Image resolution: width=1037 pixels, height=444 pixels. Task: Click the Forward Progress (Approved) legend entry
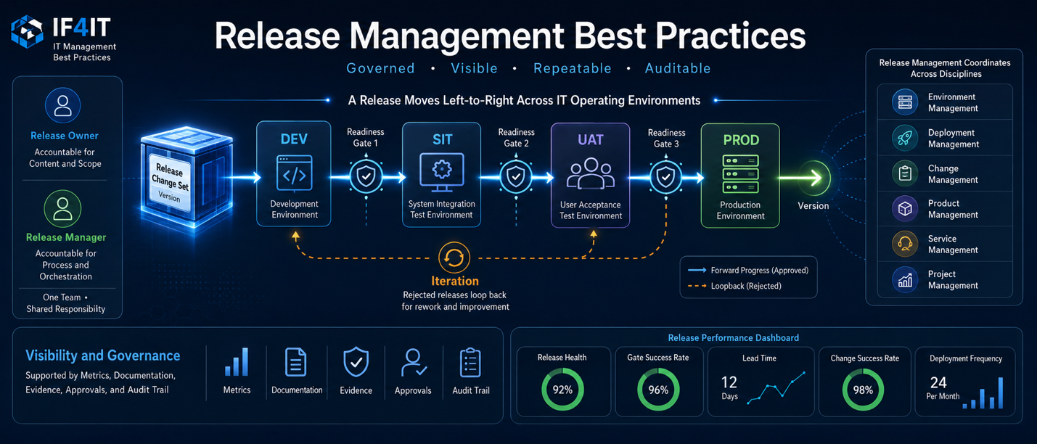point(747,270)
